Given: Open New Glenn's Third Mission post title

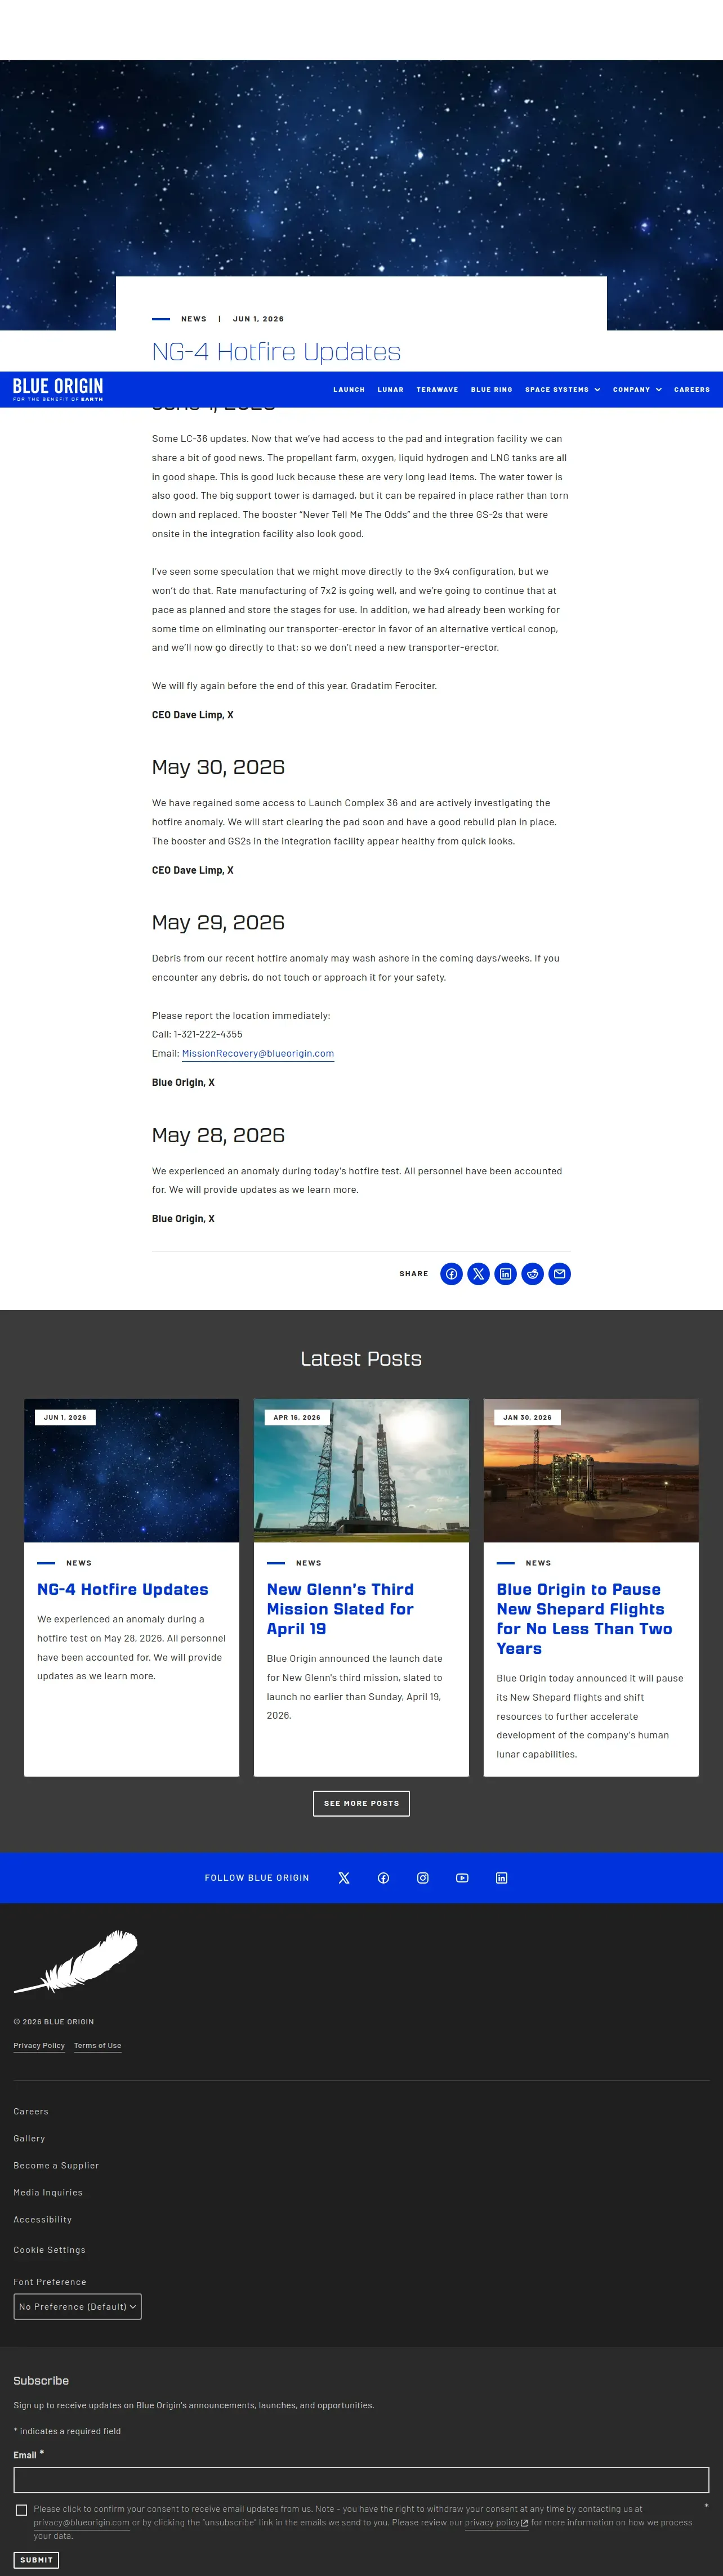Looking at the screenshot, I should pos(340,1608).
